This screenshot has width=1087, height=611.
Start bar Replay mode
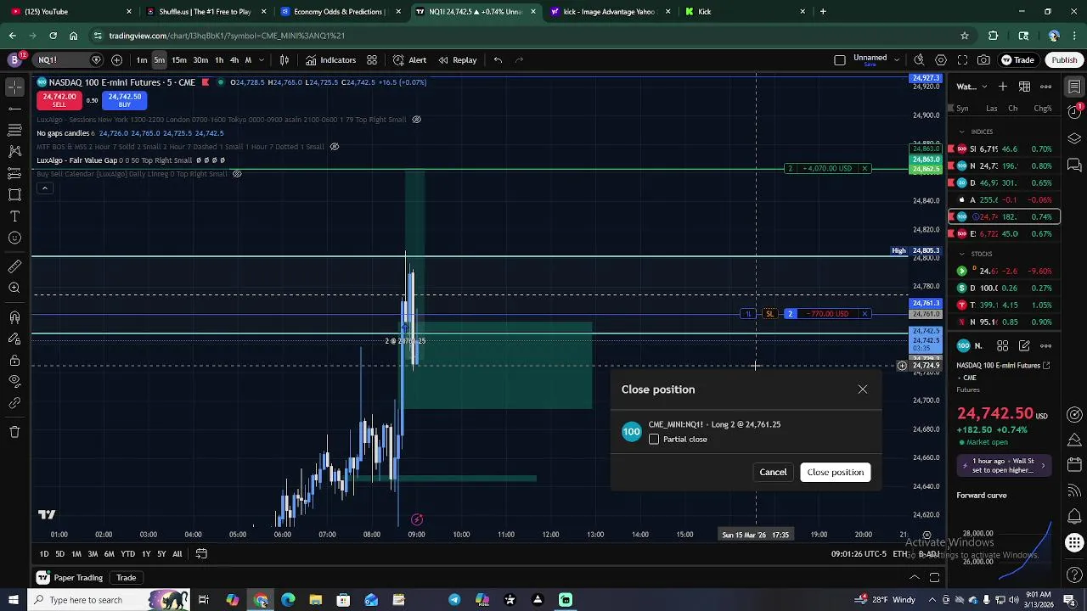pyautogui.click(x=457, y=60)
